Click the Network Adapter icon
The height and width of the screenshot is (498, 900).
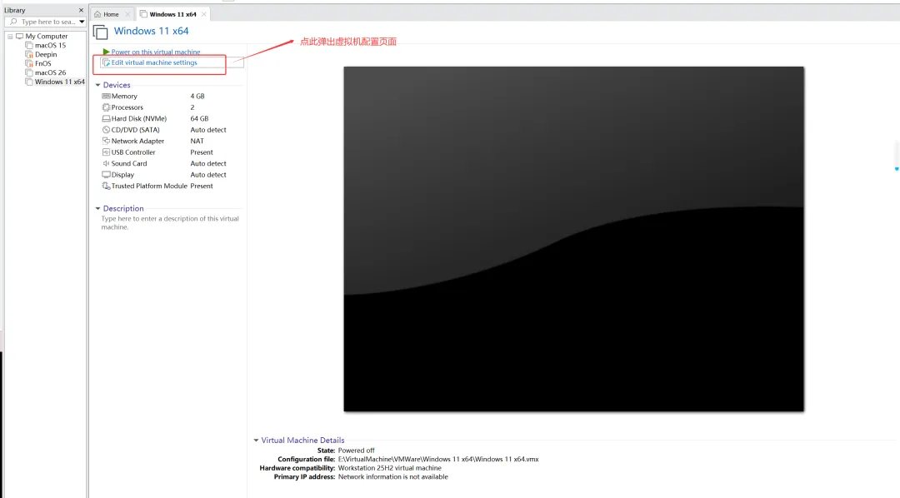[106, 141]
